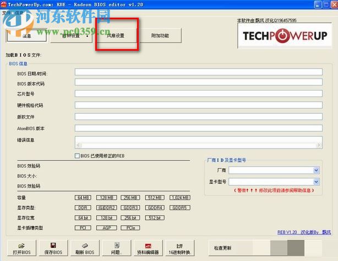Select the GDDR5 memory type indicator
338x261 pixels.
pos(180,207)
